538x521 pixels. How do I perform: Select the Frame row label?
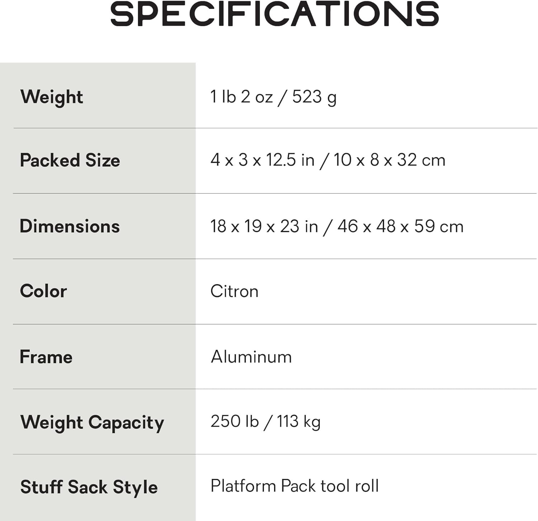click(46, 357)
